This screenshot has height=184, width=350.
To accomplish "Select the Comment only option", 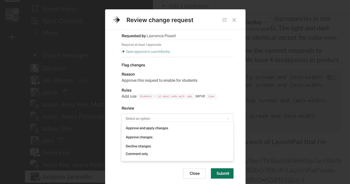I will tap(137, 154).
